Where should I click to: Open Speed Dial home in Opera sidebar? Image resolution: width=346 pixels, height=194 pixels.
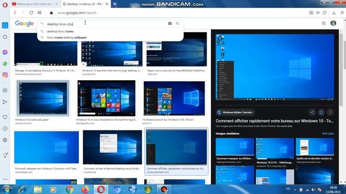click(x=5, y=25)
